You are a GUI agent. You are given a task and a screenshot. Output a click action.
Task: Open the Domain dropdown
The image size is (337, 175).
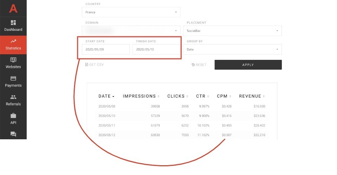tap(131, 31)
